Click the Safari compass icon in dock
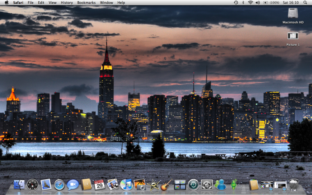This screenshot has height=195, width=312. tap(59, 184)
